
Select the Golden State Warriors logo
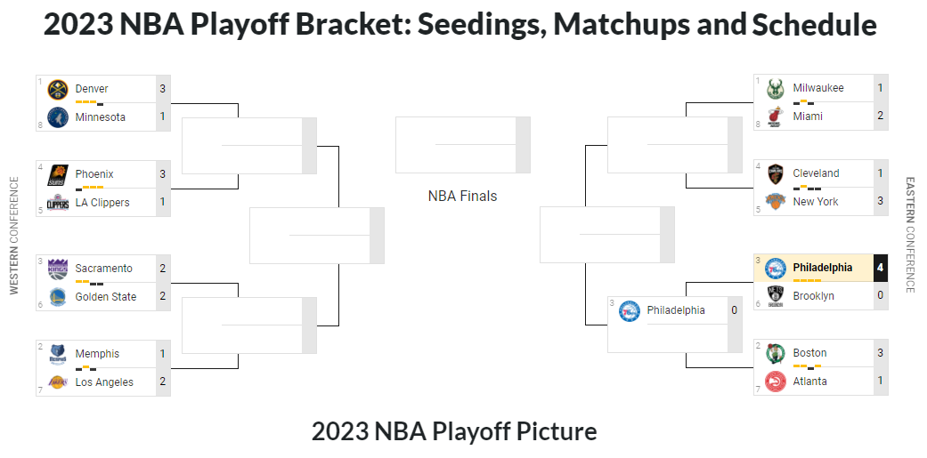point(58,297)
